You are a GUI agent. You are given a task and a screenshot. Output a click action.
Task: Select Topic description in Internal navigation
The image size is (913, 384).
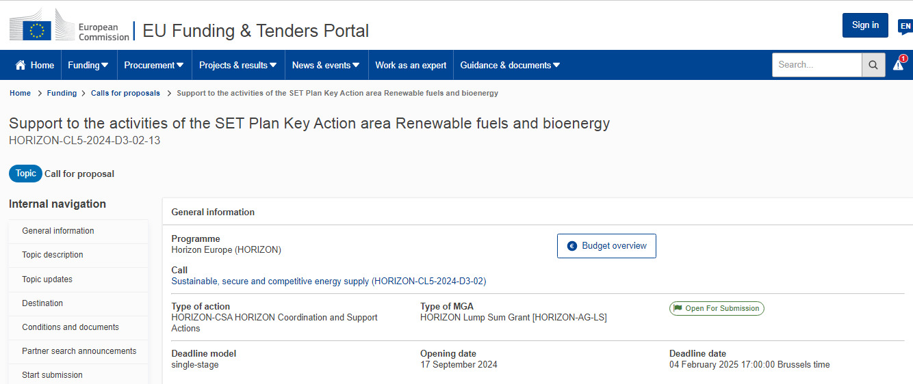pyautogui.click(x=53, y=255)
